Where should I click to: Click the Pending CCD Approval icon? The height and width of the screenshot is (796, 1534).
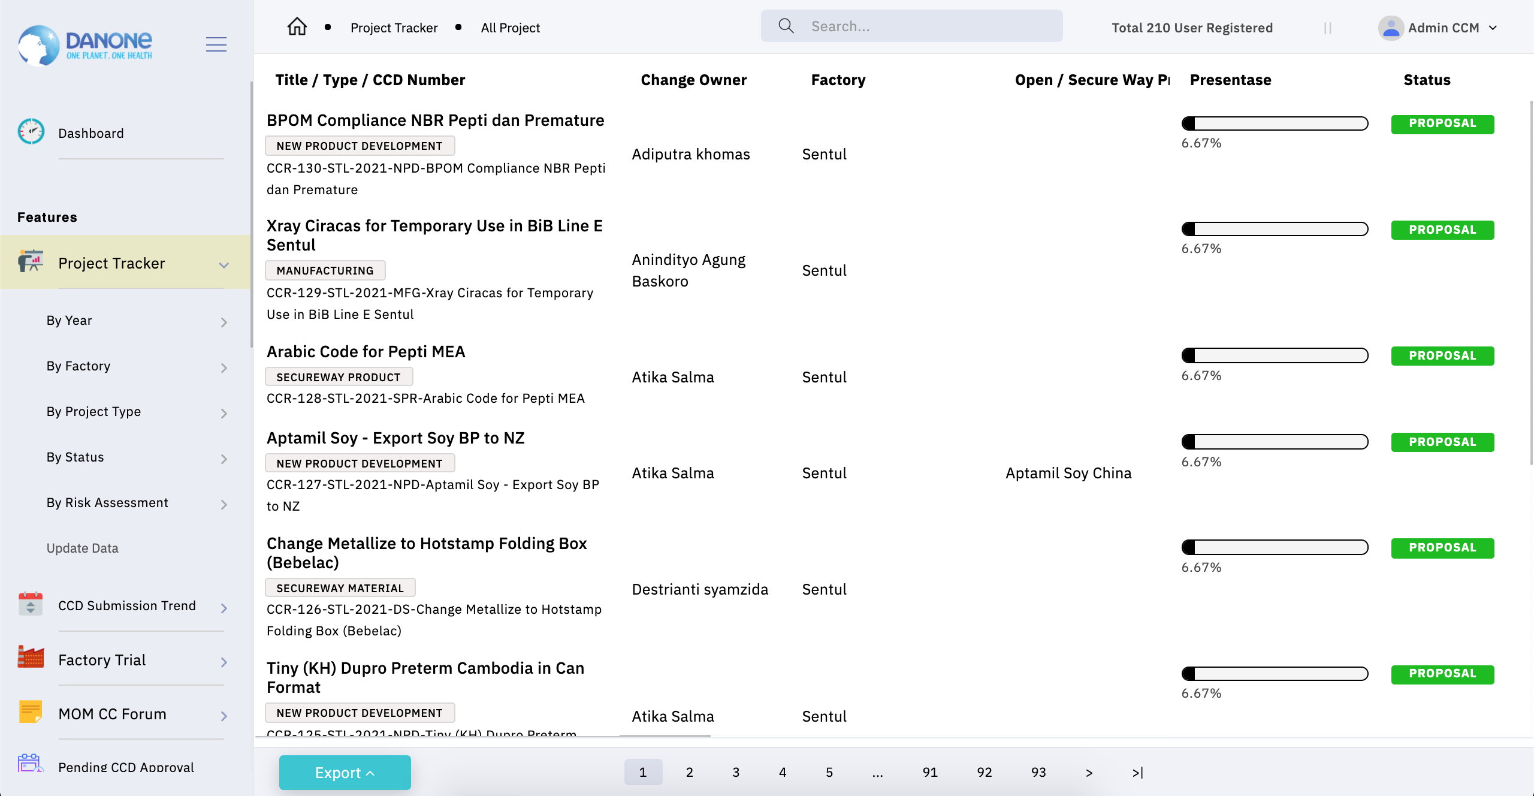(31, 763)
